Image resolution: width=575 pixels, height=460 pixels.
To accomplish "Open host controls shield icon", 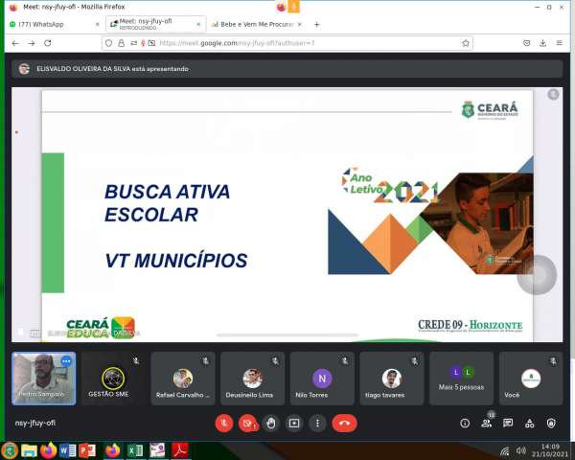I will tap(551, 423).
